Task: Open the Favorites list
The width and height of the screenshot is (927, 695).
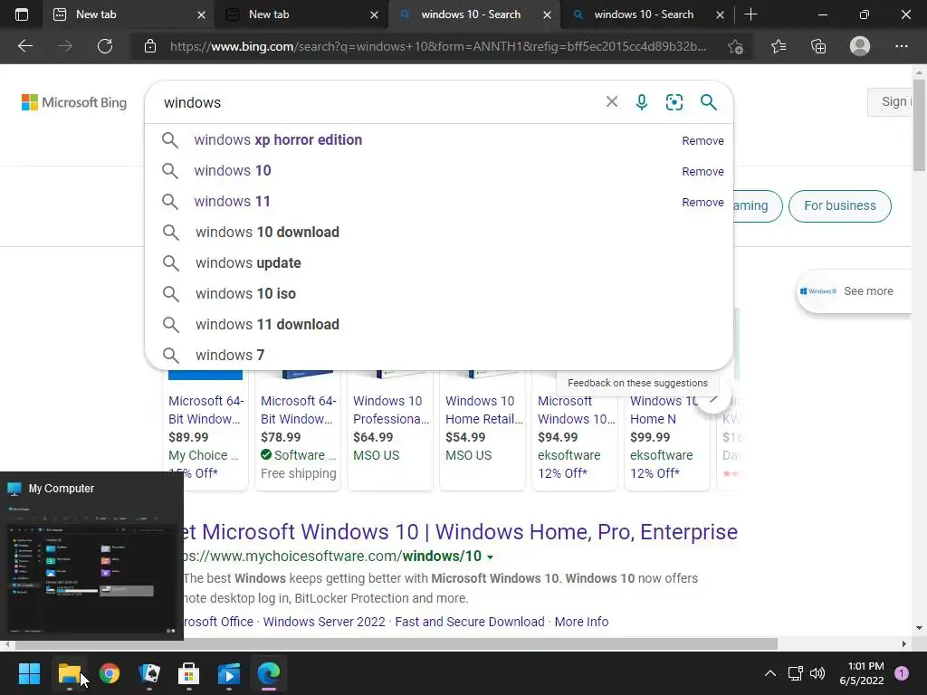Action: click(x=779, y=46)
